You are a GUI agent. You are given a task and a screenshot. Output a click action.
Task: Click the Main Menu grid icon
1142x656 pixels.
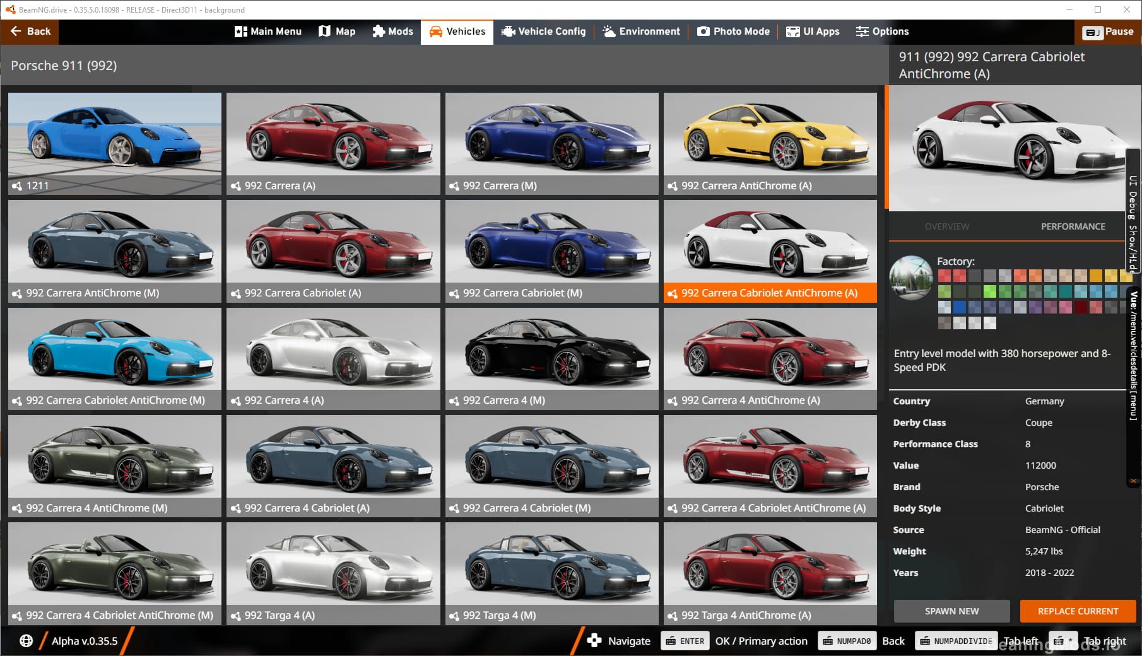coord(240,32)
